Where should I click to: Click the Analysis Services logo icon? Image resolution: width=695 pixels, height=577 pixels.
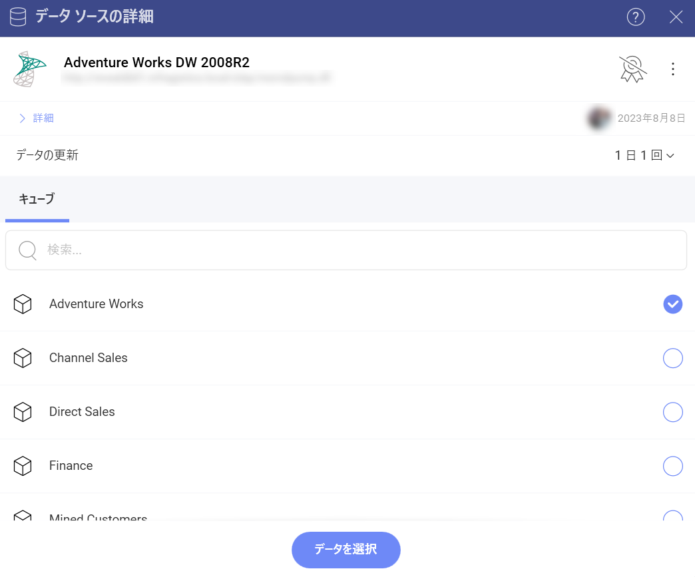click(29, 69)
